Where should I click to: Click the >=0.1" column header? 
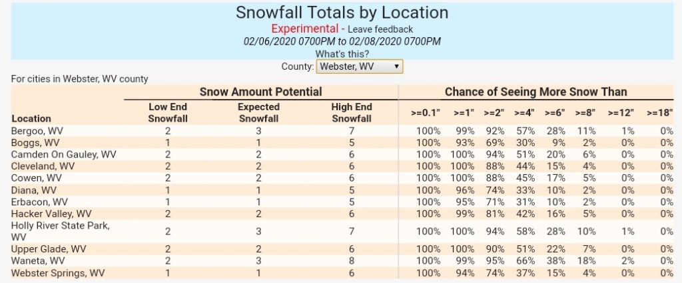pos(428,113)
